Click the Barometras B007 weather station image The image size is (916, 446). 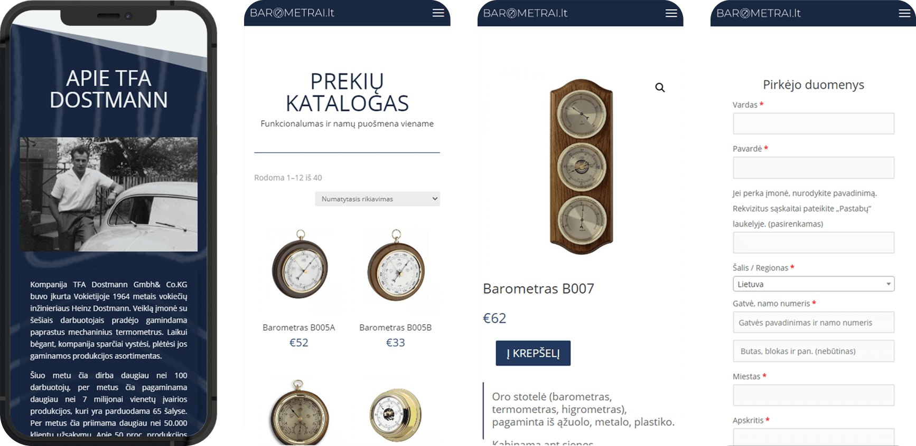[581, 167]
